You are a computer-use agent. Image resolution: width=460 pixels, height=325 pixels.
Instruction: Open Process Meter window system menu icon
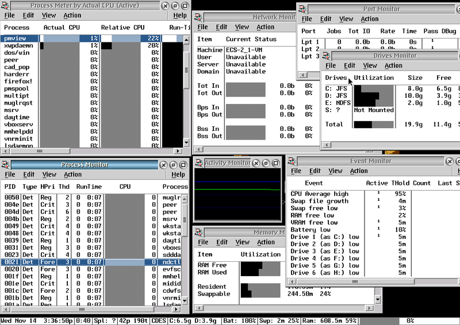pyautogui.click(x=5, y=6)
